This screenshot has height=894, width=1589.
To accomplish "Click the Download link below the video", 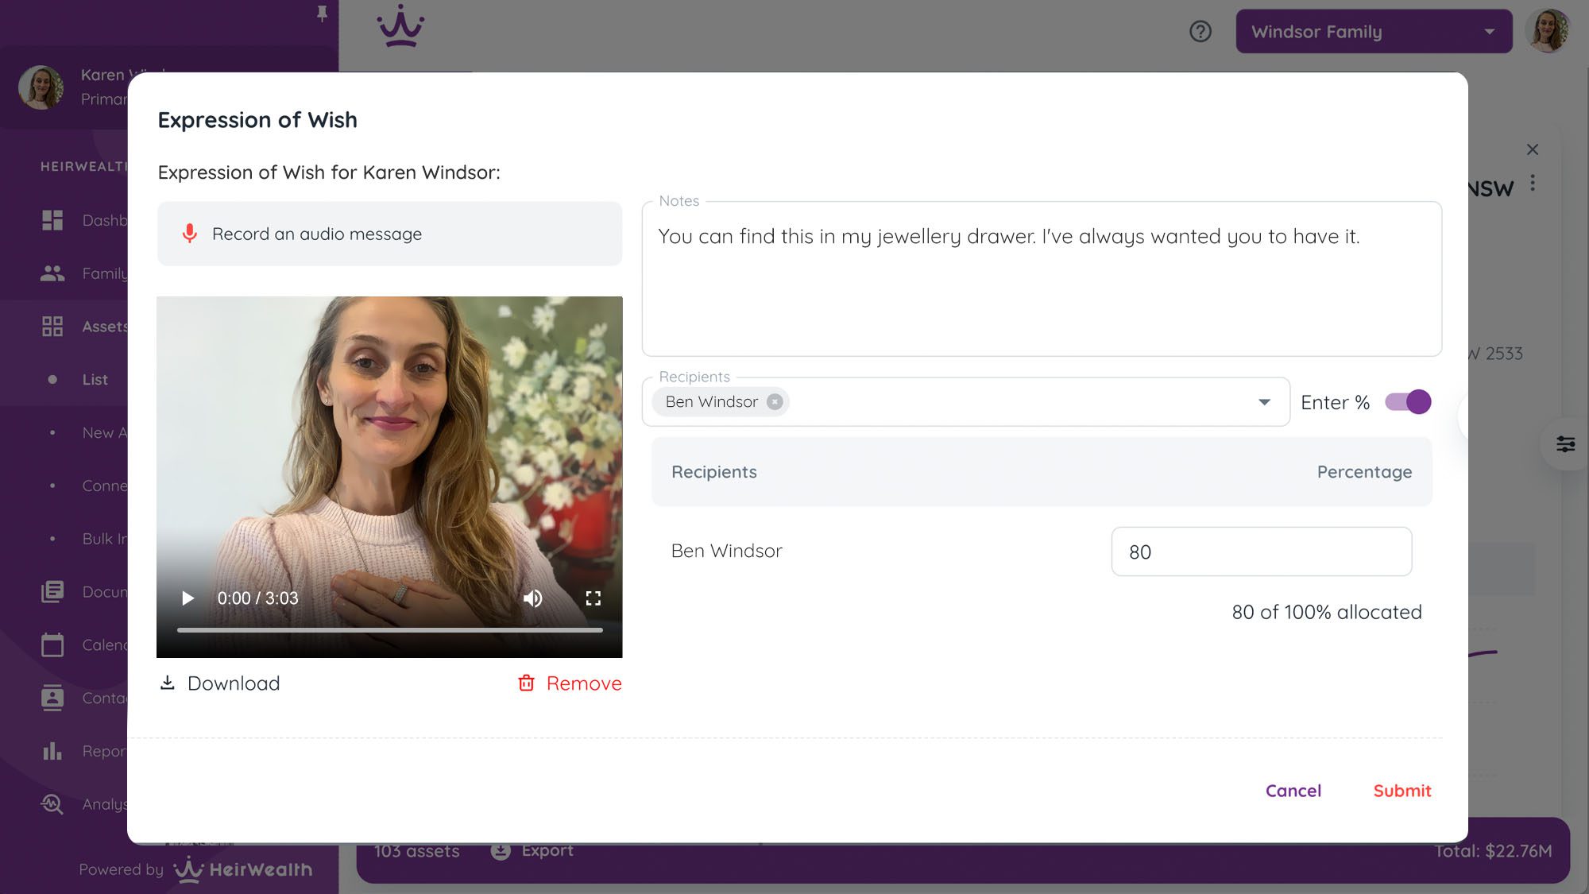I will 220,683.
